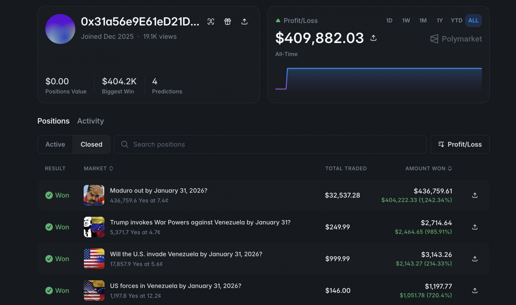Open the Positions tab
Image resolution: width=516 pixels, height=305 pixels.
pyautogui.click(x=54, y=121)
